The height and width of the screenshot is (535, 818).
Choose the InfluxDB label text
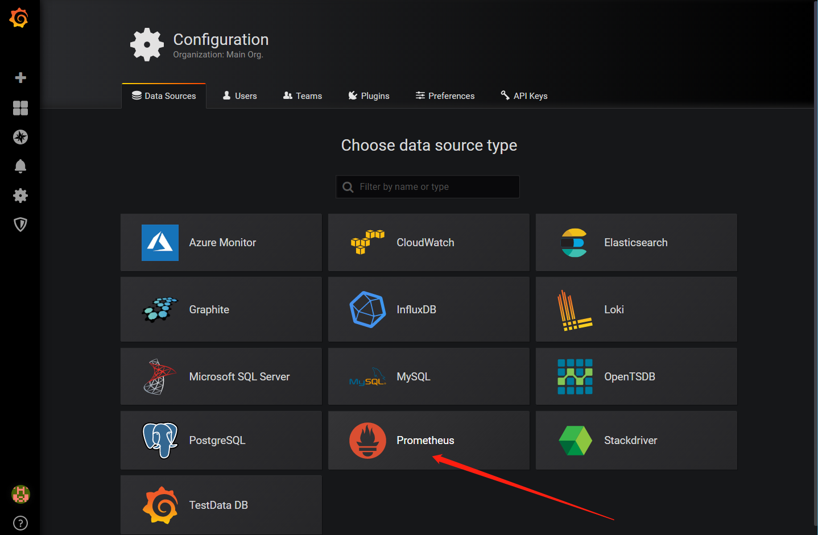(x=416, y=310)
